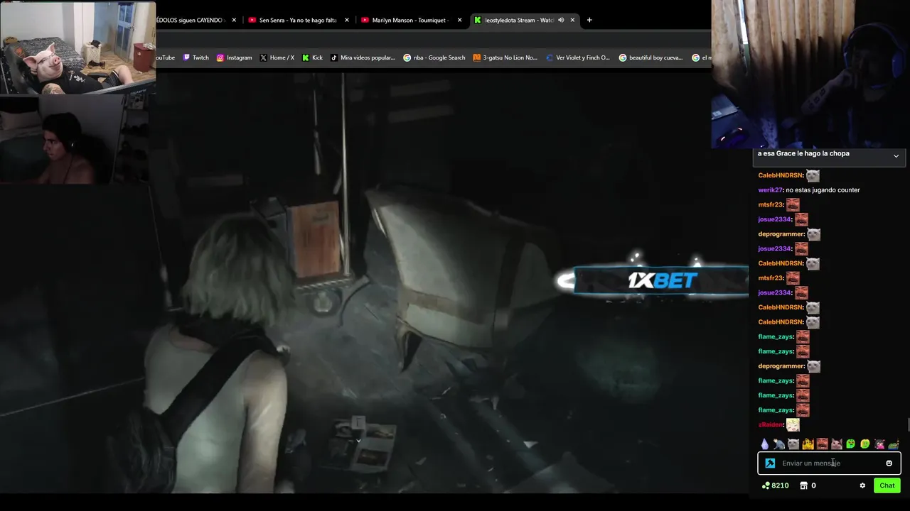Image resolution: width=910 pixels, height=511 pixels.
Task: Open the Twitch bookmark
Action: [x=196, y=57]
